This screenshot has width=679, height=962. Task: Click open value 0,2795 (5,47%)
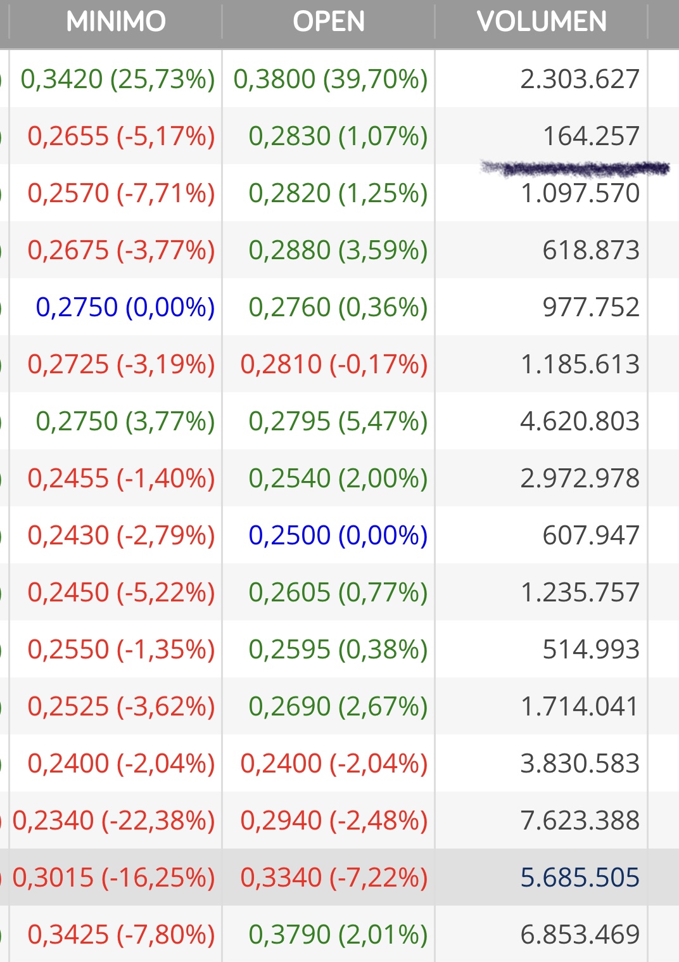point(338,421)
